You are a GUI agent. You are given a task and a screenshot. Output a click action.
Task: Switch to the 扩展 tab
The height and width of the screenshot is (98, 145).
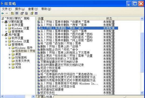point(41,97)
